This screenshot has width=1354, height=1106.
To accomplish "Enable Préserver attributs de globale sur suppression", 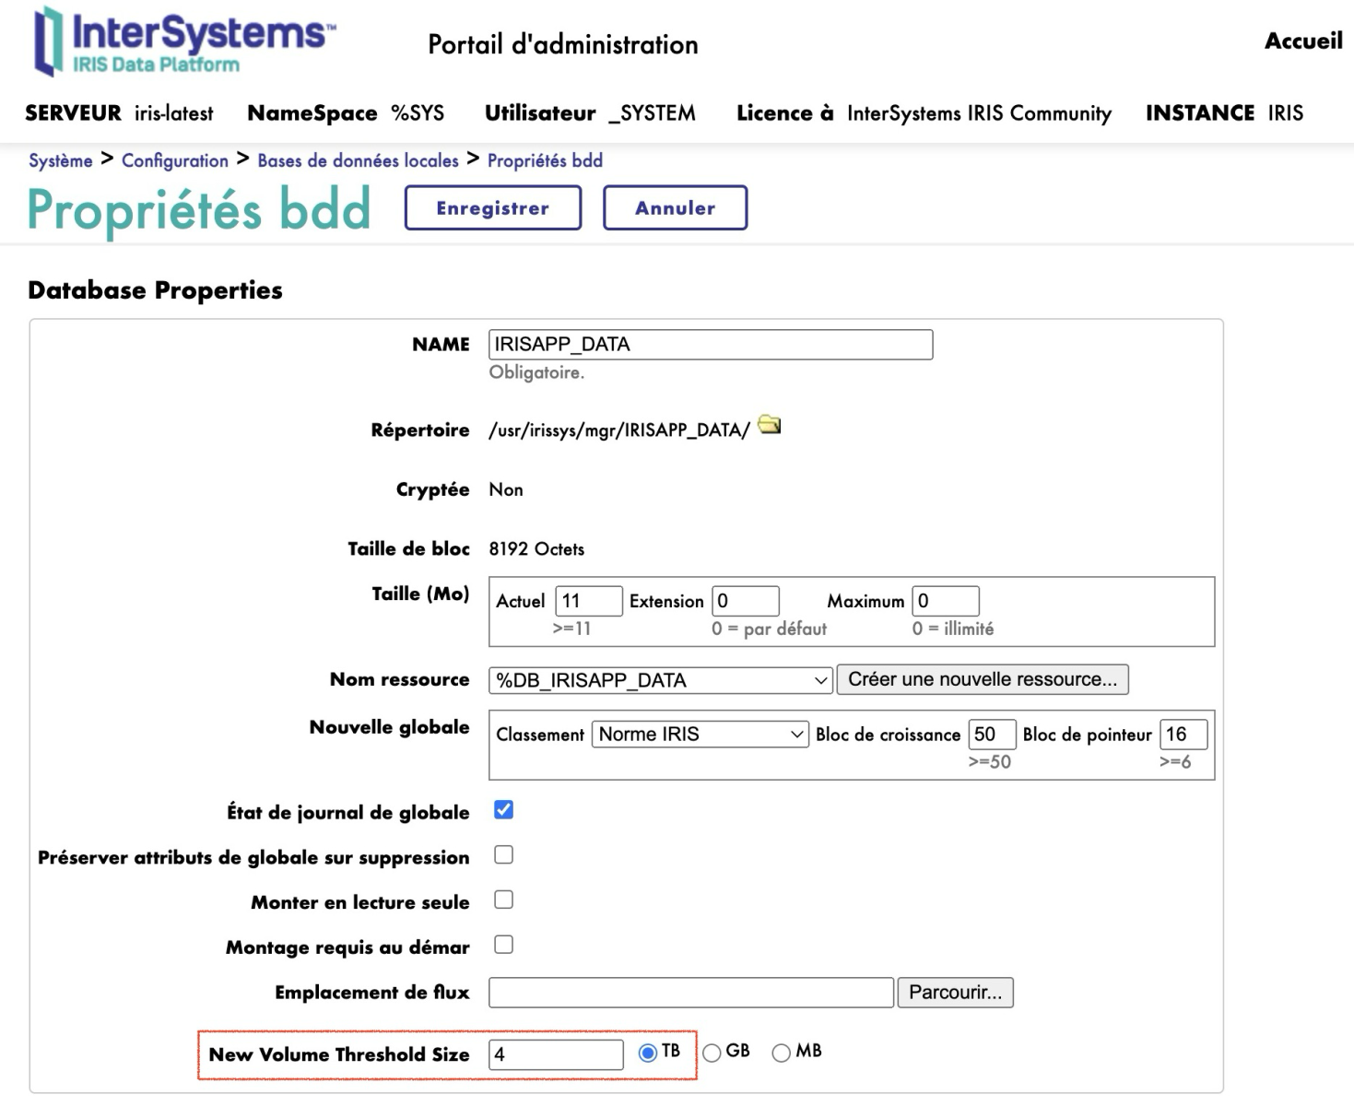I will (503, 855).
